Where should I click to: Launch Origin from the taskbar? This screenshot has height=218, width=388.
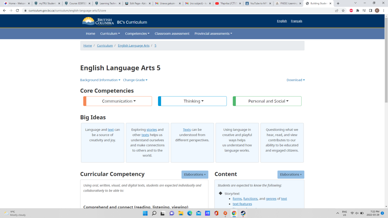(225, 213)
